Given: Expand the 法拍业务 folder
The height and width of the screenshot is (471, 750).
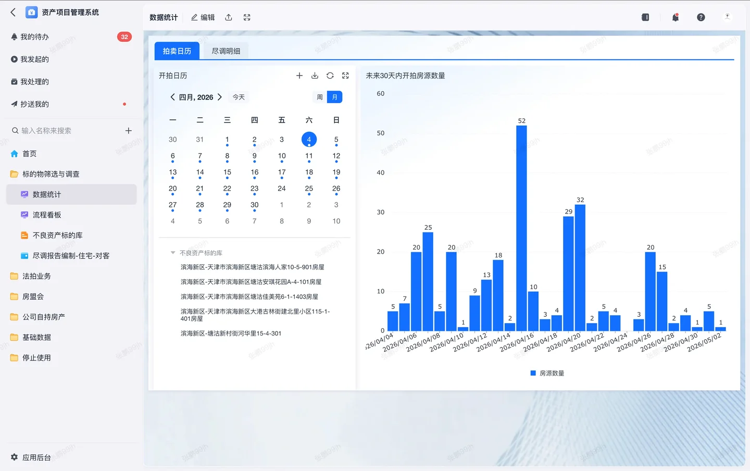Looking at the screenshot, I should (x=36, y=276).
